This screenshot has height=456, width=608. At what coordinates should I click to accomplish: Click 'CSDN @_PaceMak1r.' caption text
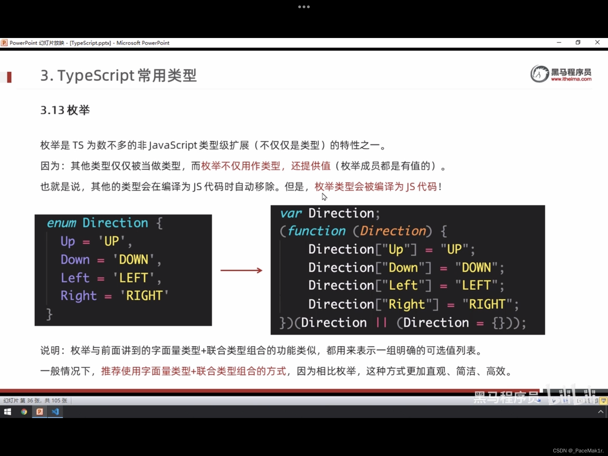pyautogui.click(x=578, y=451)
